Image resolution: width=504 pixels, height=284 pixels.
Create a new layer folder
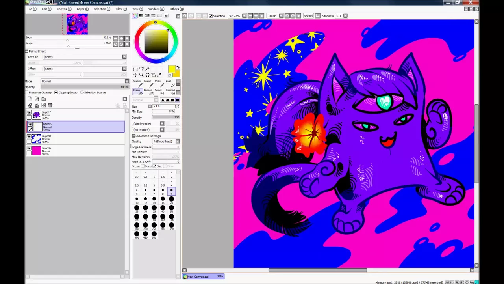[x=43, y=99]
